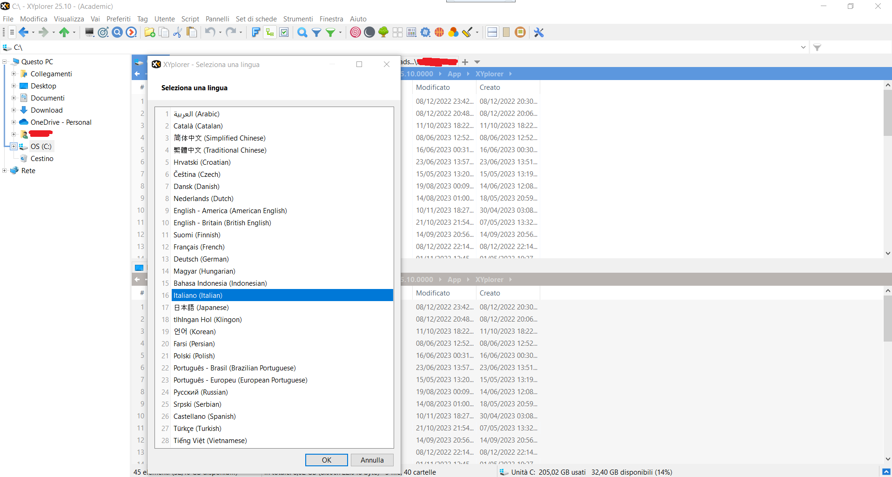Screen dimensions: 892x477
Task: Click the Creato column header in lower pane
Action: (x=508, y=293)
